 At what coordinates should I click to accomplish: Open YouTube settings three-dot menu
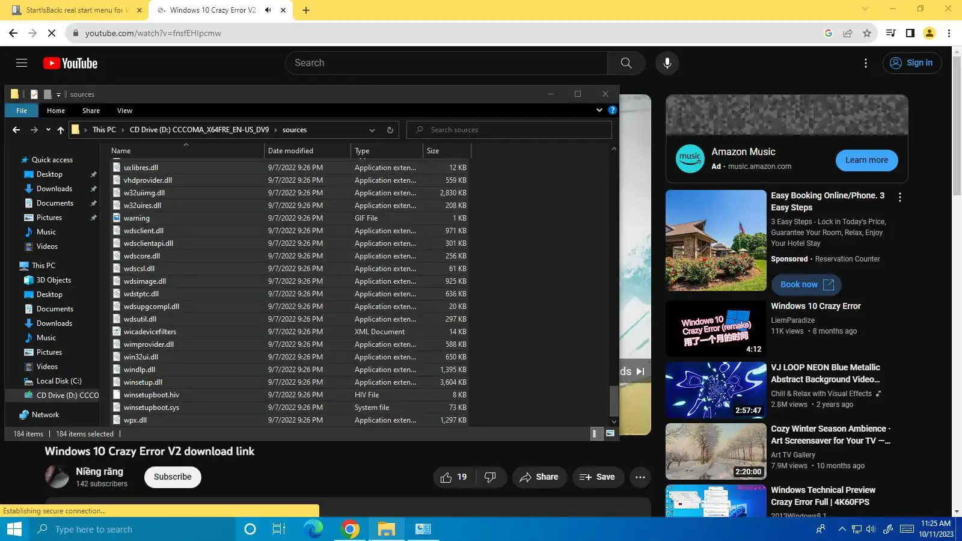(x=866, y=63)
